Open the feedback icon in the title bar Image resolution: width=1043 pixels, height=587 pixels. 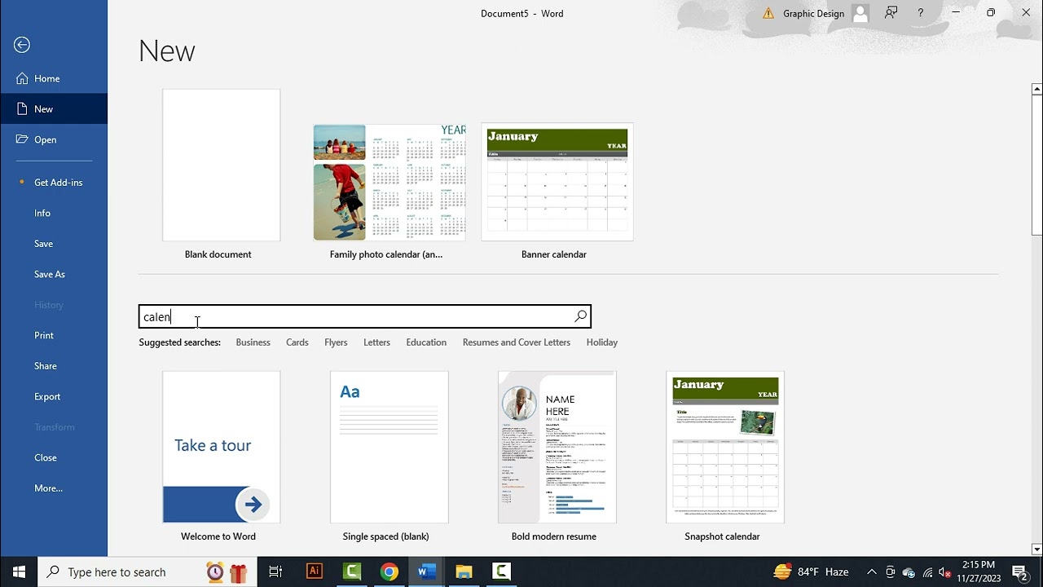tap(891, 13)
